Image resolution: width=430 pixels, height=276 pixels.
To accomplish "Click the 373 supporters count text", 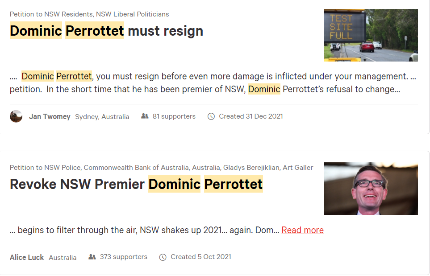I will [123, 257].
